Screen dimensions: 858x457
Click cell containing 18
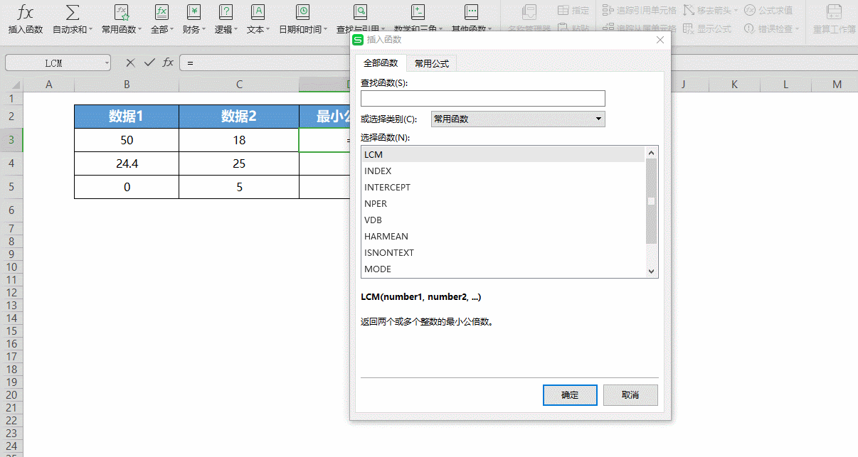[239, 140]
